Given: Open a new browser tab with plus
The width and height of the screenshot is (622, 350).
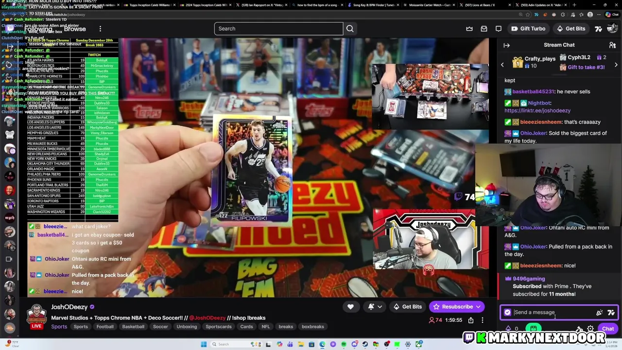Looking at the screenshot, I should tap(574, 5).
